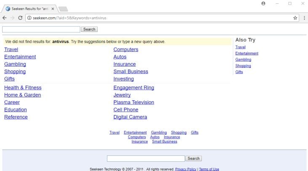
Task: Open the Jewelry link
Action: (x=122, y=95)
